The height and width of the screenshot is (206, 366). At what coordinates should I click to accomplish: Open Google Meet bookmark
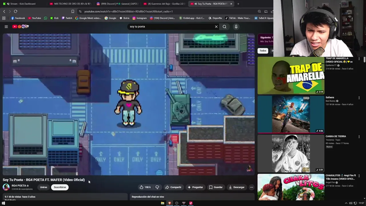coord(88,18)
